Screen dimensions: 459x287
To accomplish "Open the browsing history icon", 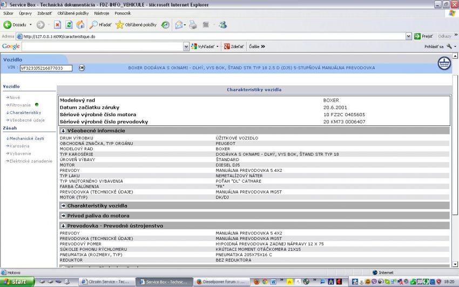I will [x=165, y=25].
